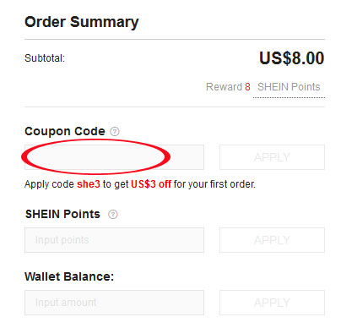Apply the SHEIN points entry
Screen dimensions: 341x328
(272, 240)
